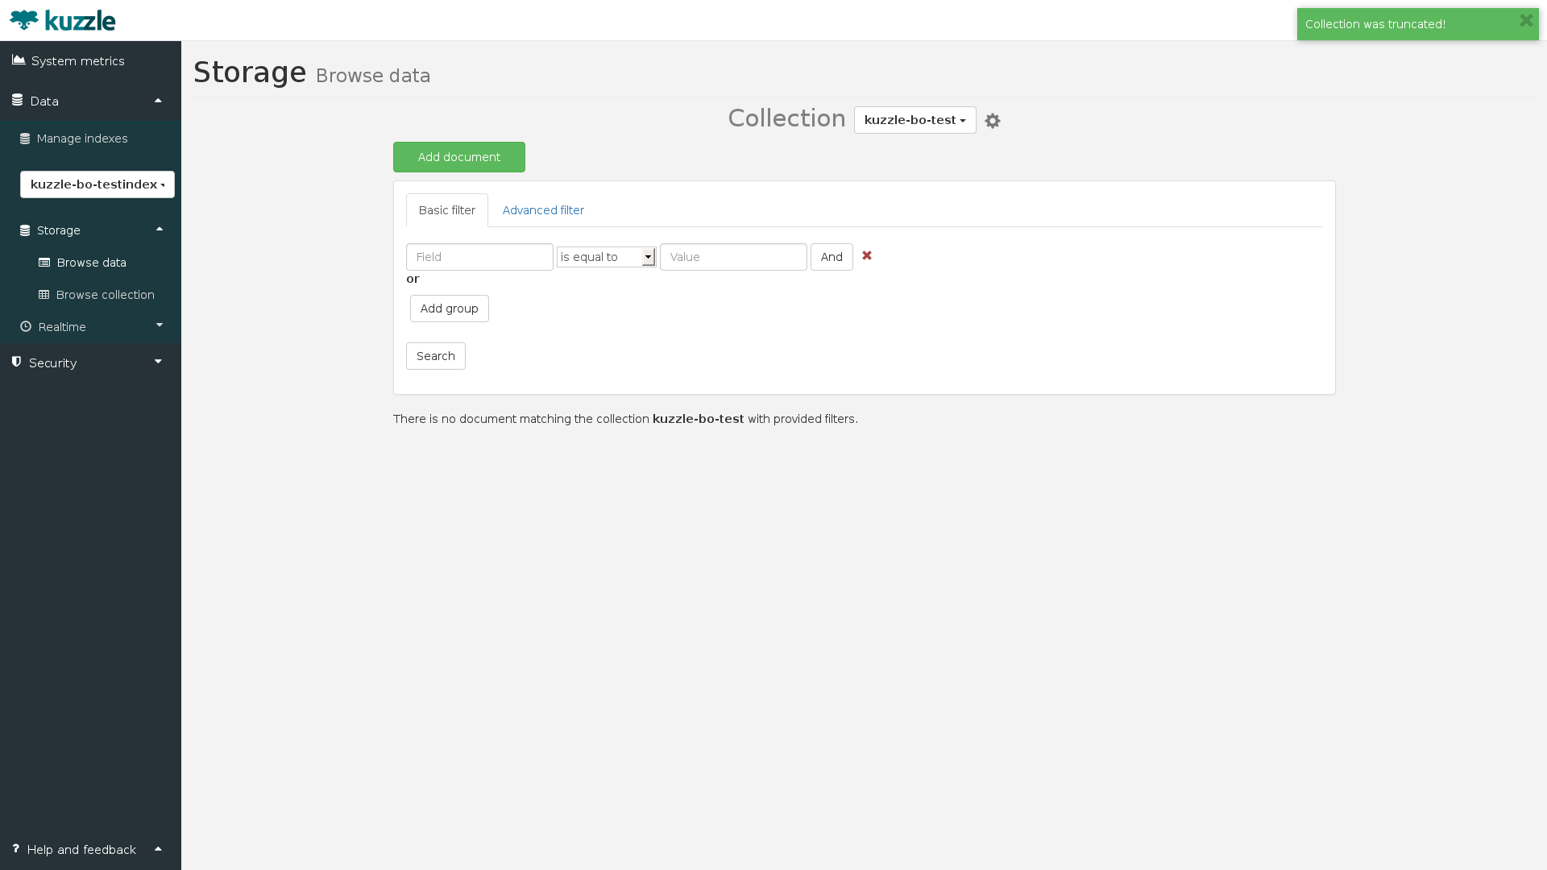This screenshot has height=870, width=1547.
Task: Click the Browse data list icon
Action: click(x=44, y=263)
